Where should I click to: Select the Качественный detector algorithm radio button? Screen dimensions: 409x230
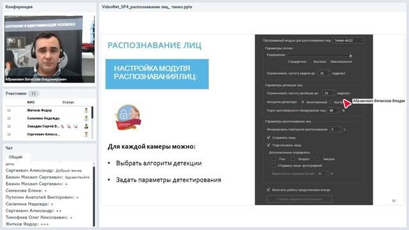point(303,102)
